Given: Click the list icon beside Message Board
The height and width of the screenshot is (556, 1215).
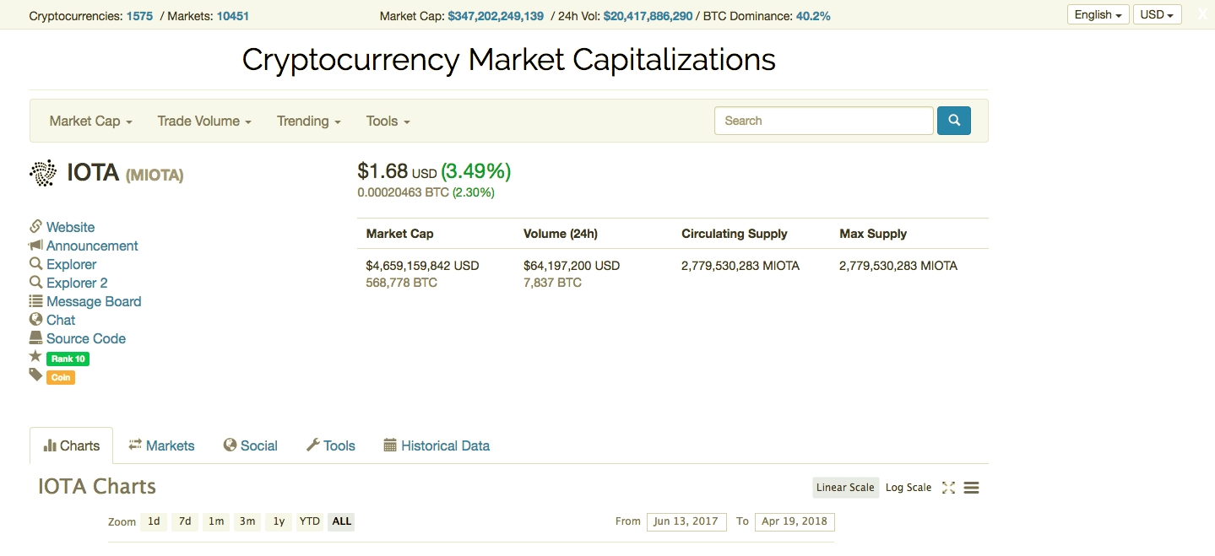Looking at the screenshot, I should pos(35,301).
